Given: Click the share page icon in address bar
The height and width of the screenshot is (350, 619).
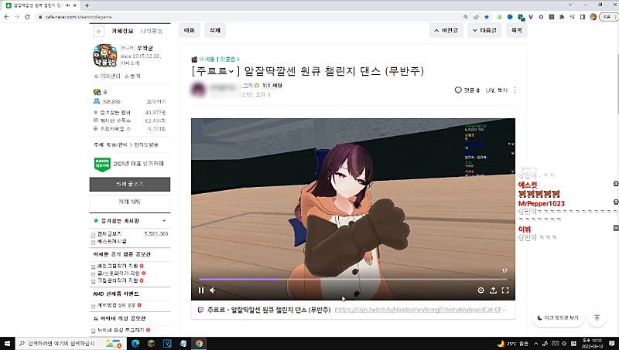Looking at the screenshot, I should tap(476, 17).
